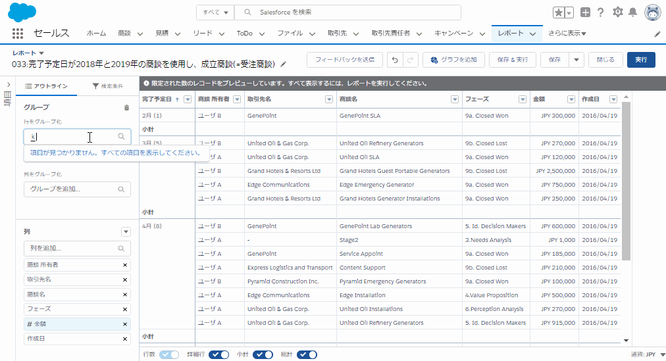666x361 pixels.
Task: Click グラフを追加 button
Action: [453, 60]
